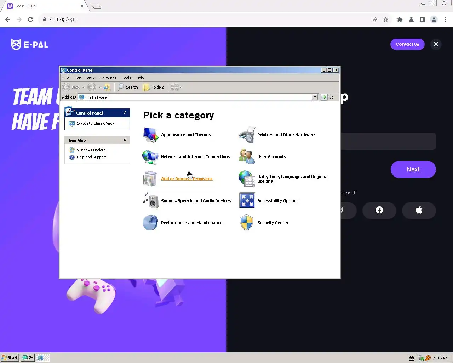
Task: Open Network and Internet Connections icon
Action: coord(150,157)
